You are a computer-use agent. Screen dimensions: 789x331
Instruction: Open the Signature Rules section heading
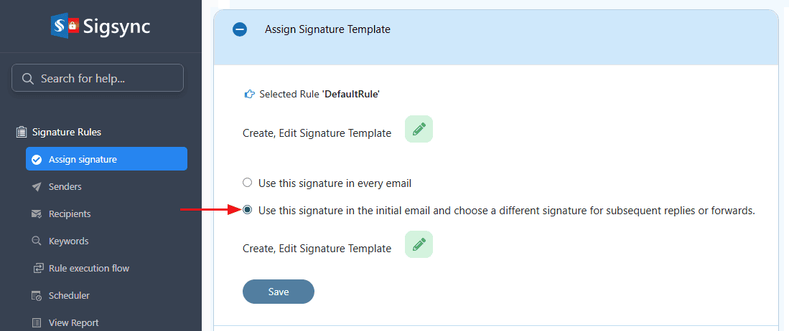pos(67,133)
